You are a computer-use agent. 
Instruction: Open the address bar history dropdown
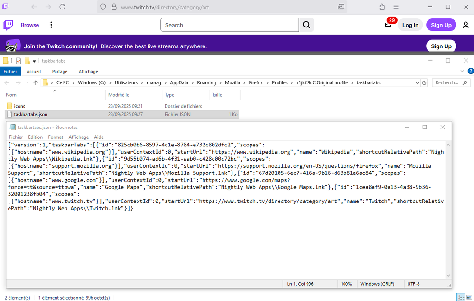pyautogui.click(x=415, y=82)
